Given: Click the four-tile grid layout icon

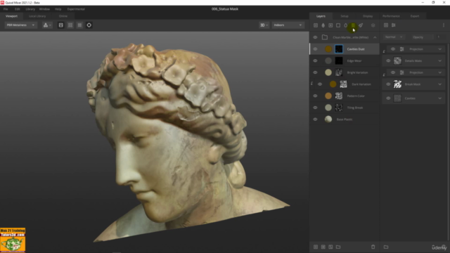Looking at the screenshot, I should coord(70,25).
